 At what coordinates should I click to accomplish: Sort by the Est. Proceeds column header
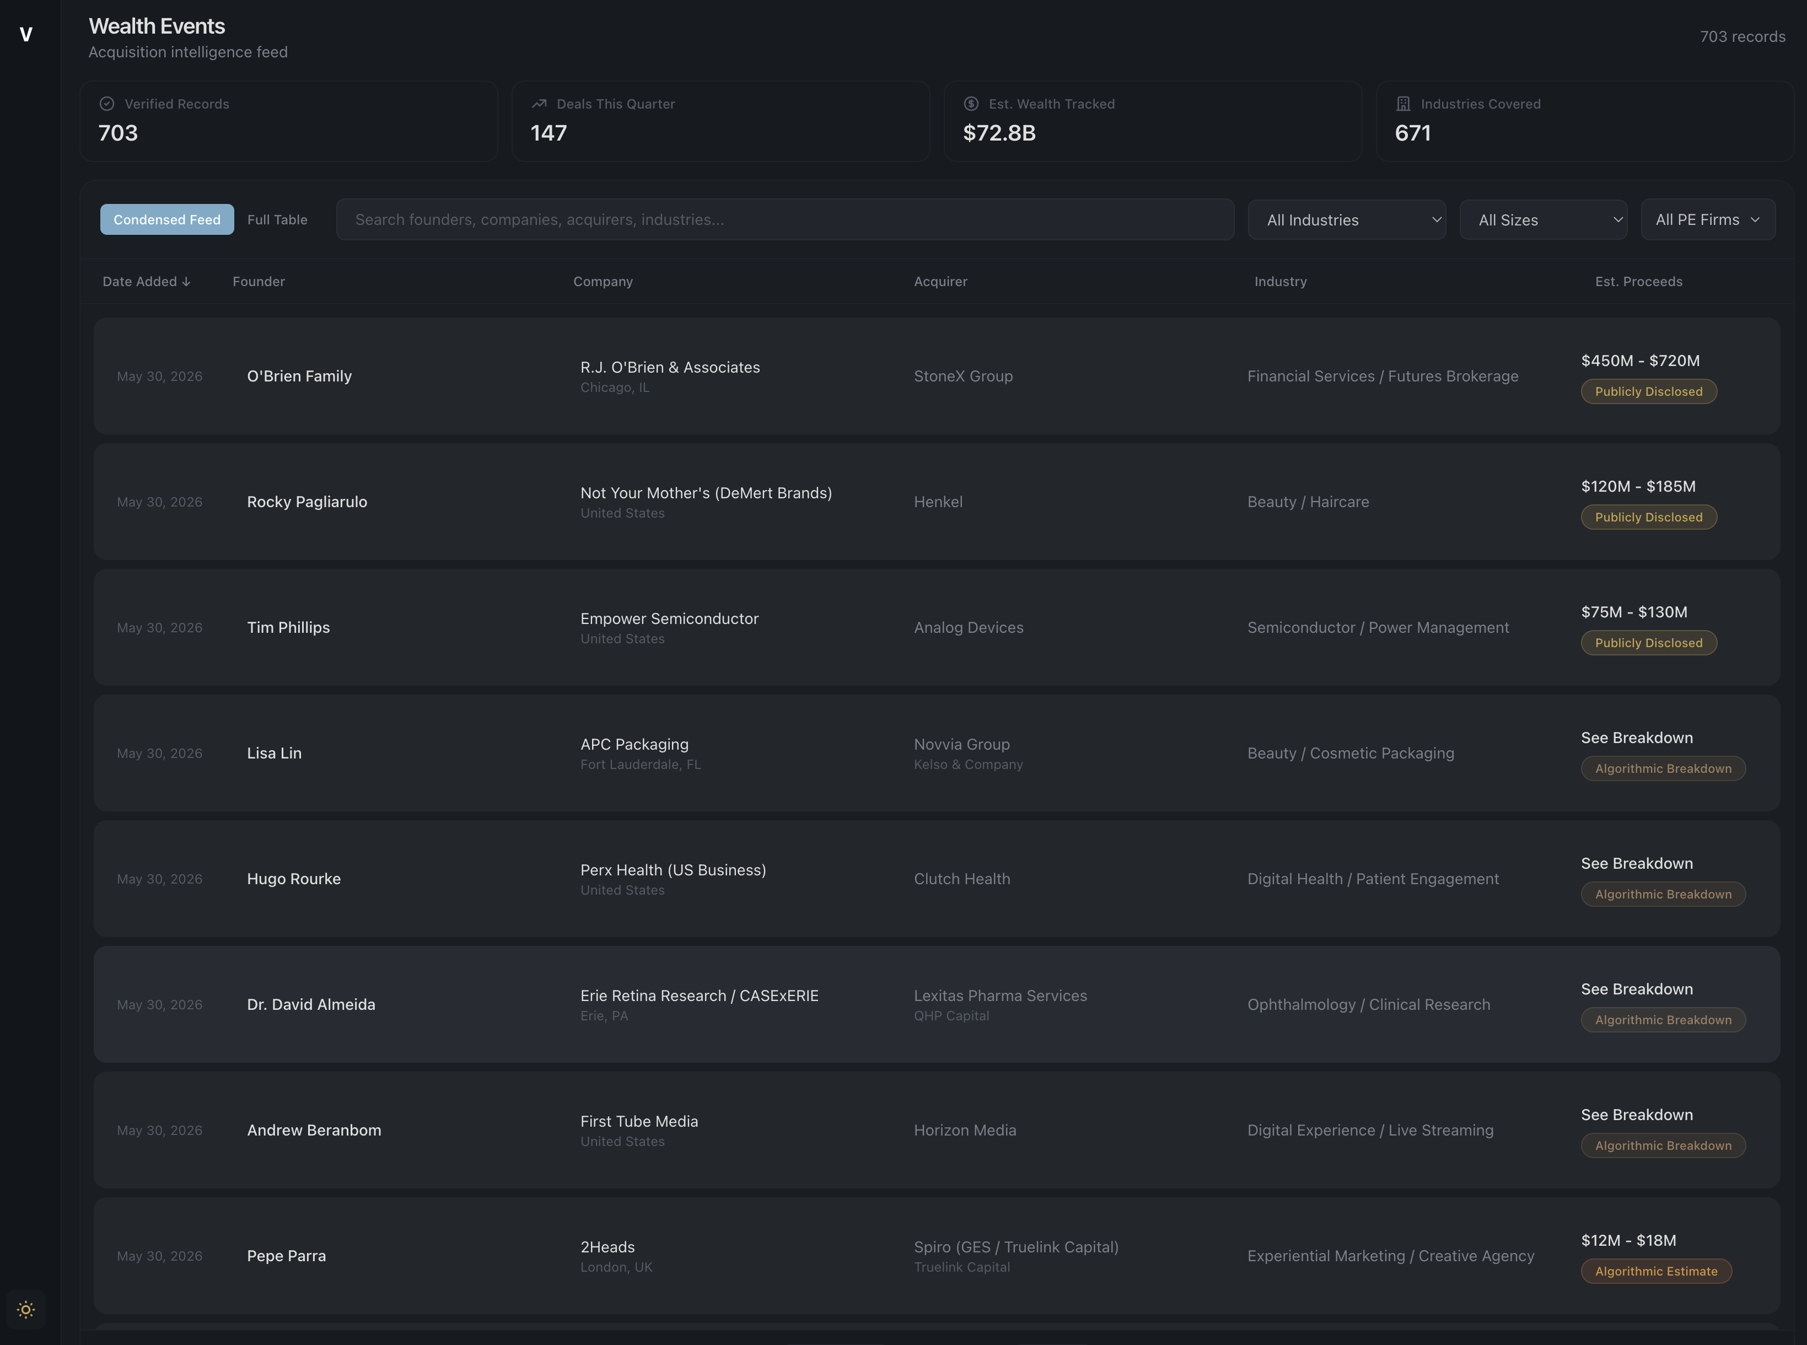click(x=1638, y=282)
